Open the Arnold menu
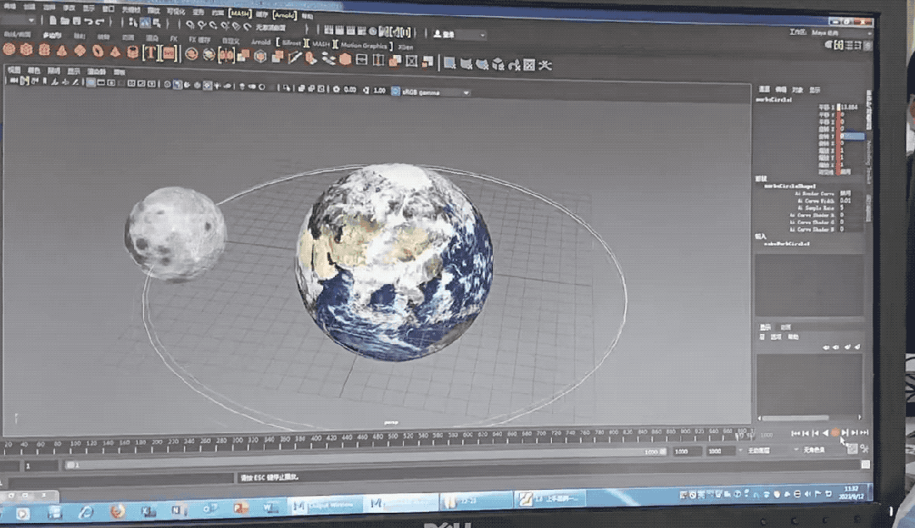This screenshot has width=915, height=528. (284, 14)
